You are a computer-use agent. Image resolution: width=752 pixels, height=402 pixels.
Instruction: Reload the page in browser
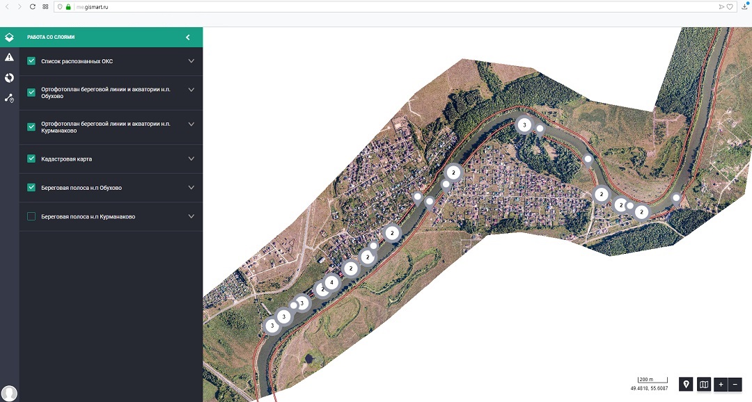(32, 6)
